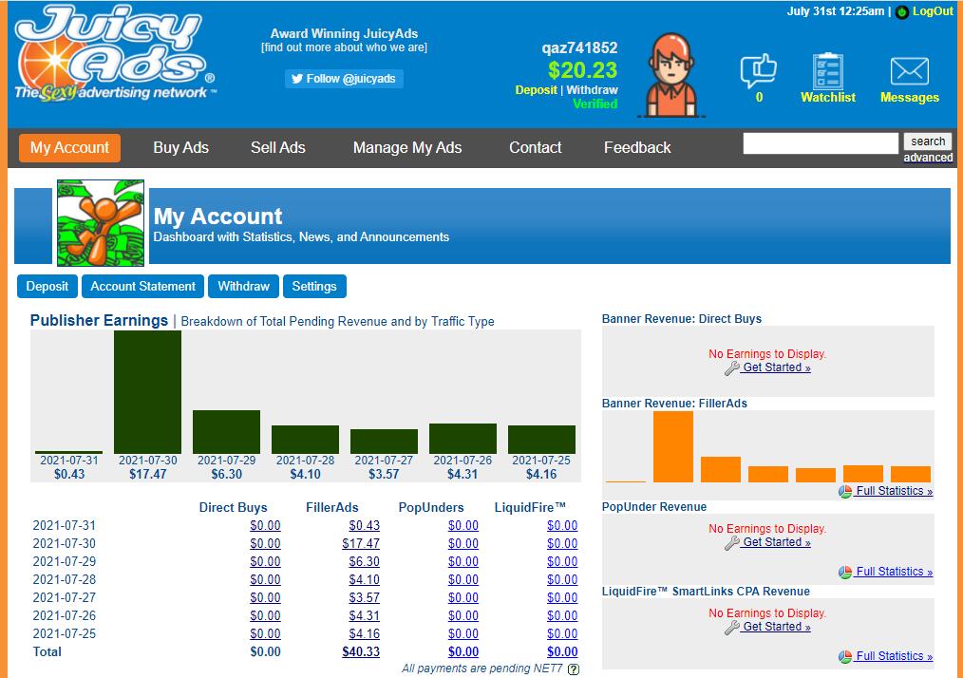Viewport: 963px width, 678px height.
Task: Click the orange-haired user avatar
Action: [671, 75]
